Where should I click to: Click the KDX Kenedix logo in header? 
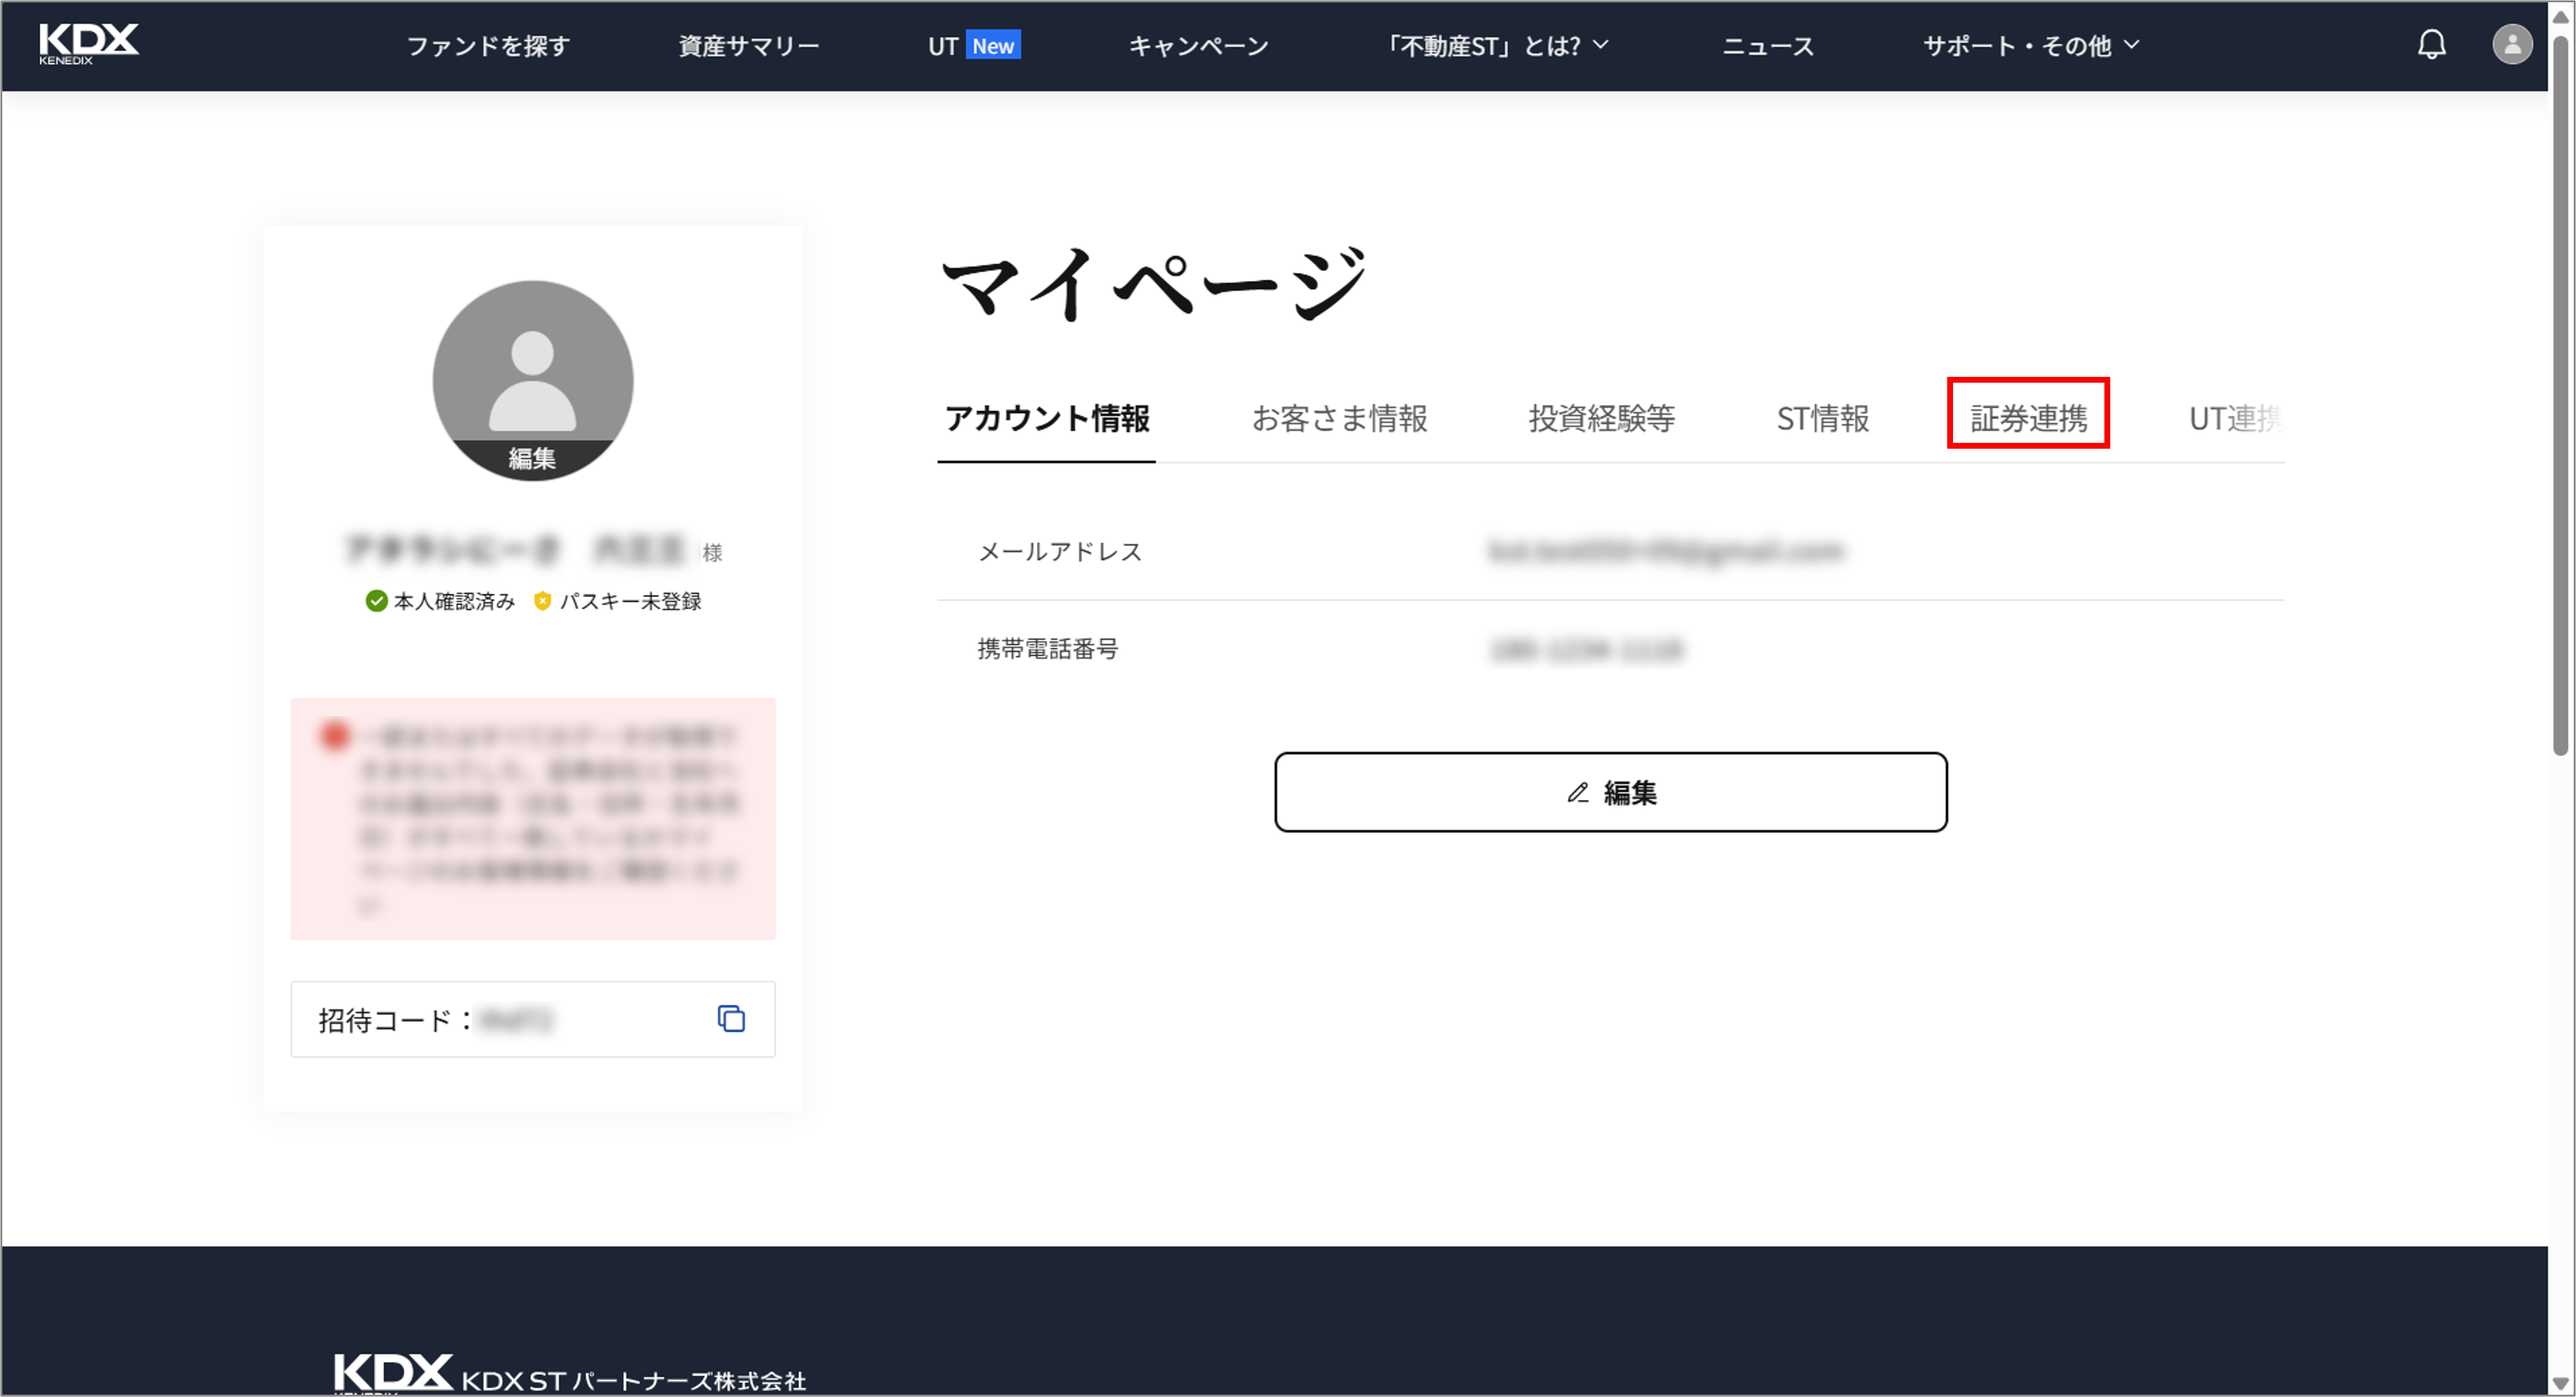(x=89, y=44)
